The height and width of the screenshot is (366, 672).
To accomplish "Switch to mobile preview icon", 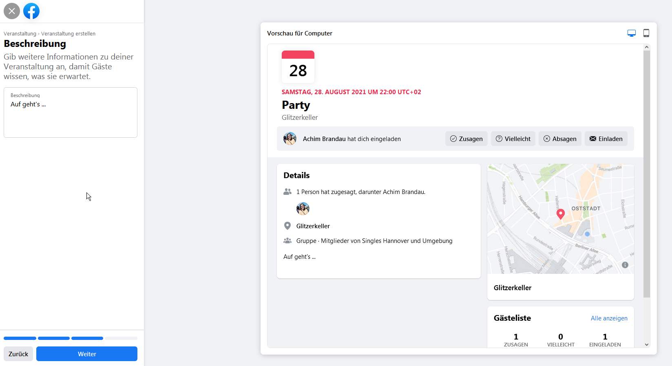I will (x=646, y=33).
